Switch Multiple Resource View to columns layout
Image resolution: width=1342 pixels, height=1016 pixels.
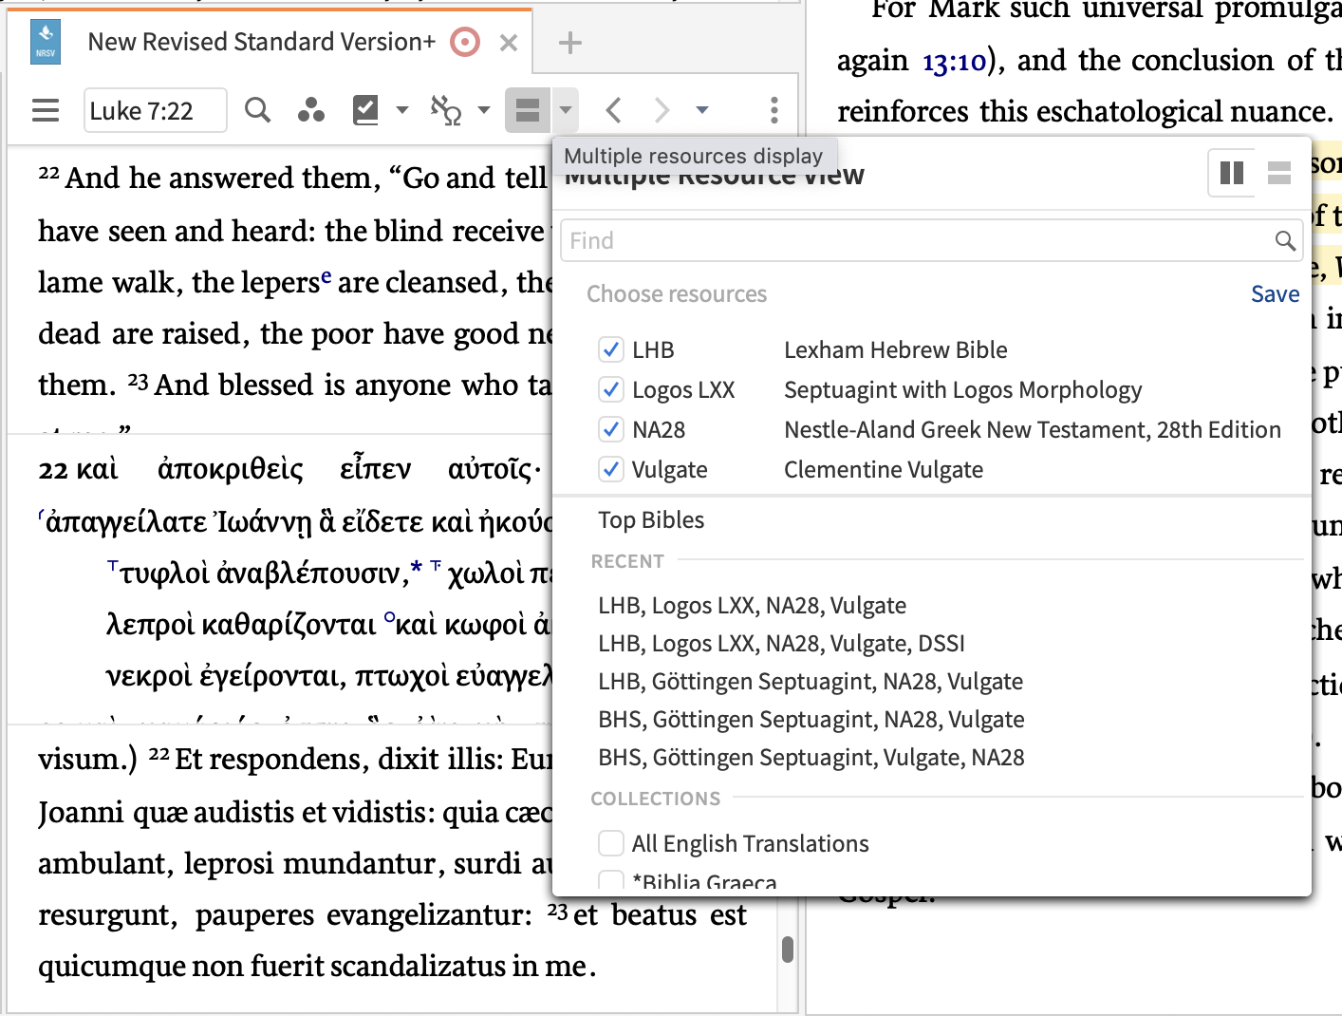1231,173
